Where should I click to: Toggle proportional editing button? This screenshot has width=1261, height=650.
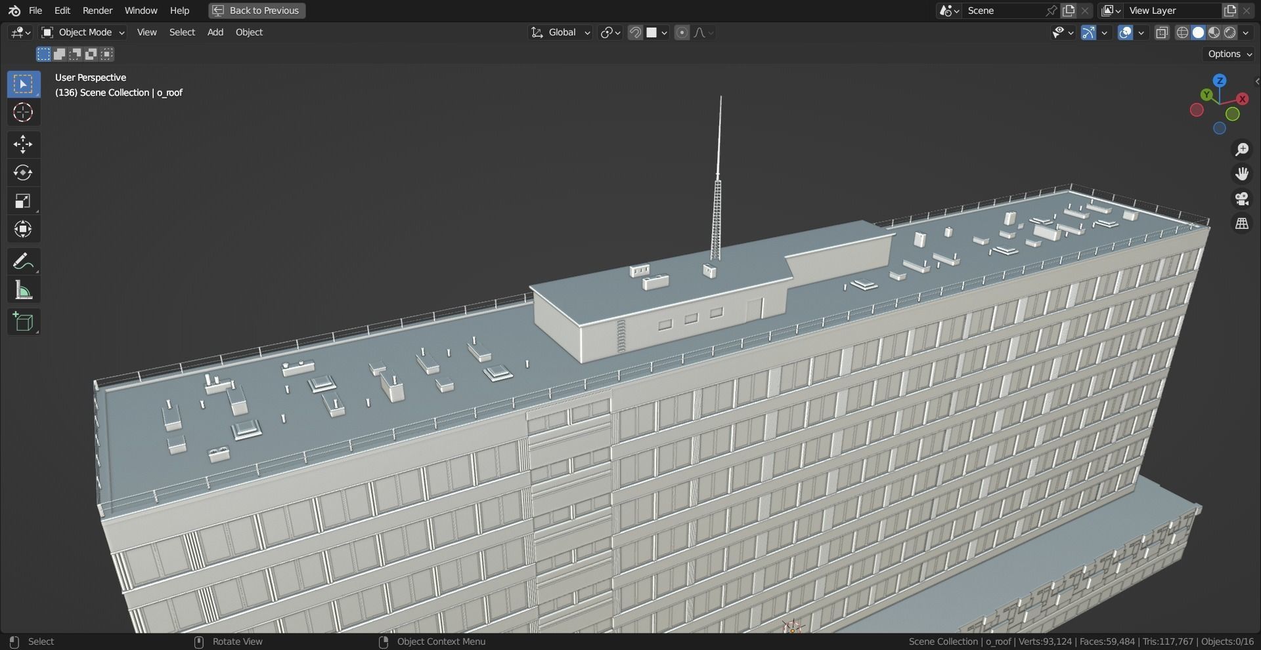point(682,32)
